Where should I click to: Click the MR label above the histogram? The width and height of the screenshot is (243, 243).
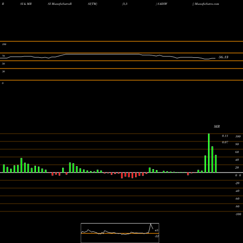click(x=217, y=126)
